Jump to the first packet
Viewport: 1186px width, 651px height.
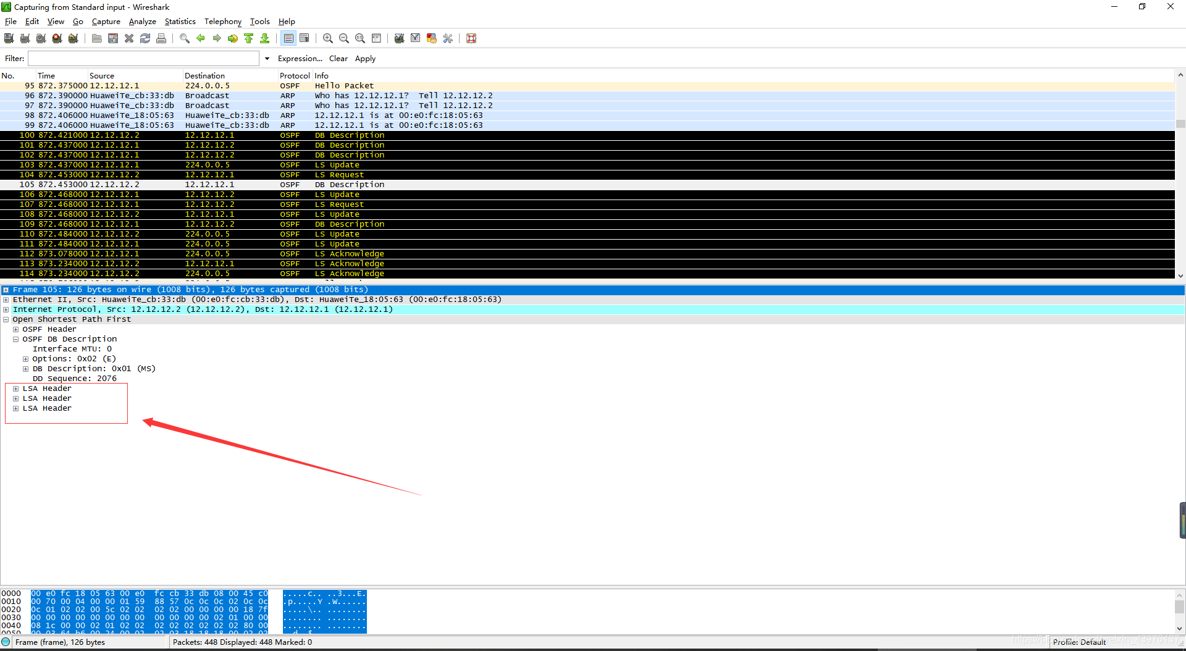249,38
